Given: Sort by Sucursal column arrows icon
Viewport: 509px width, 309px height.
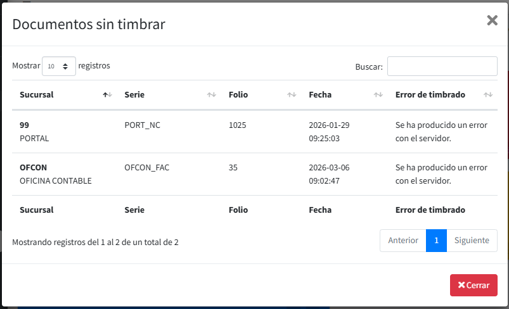Looking at the screenshot, I should tap(107, 95).
